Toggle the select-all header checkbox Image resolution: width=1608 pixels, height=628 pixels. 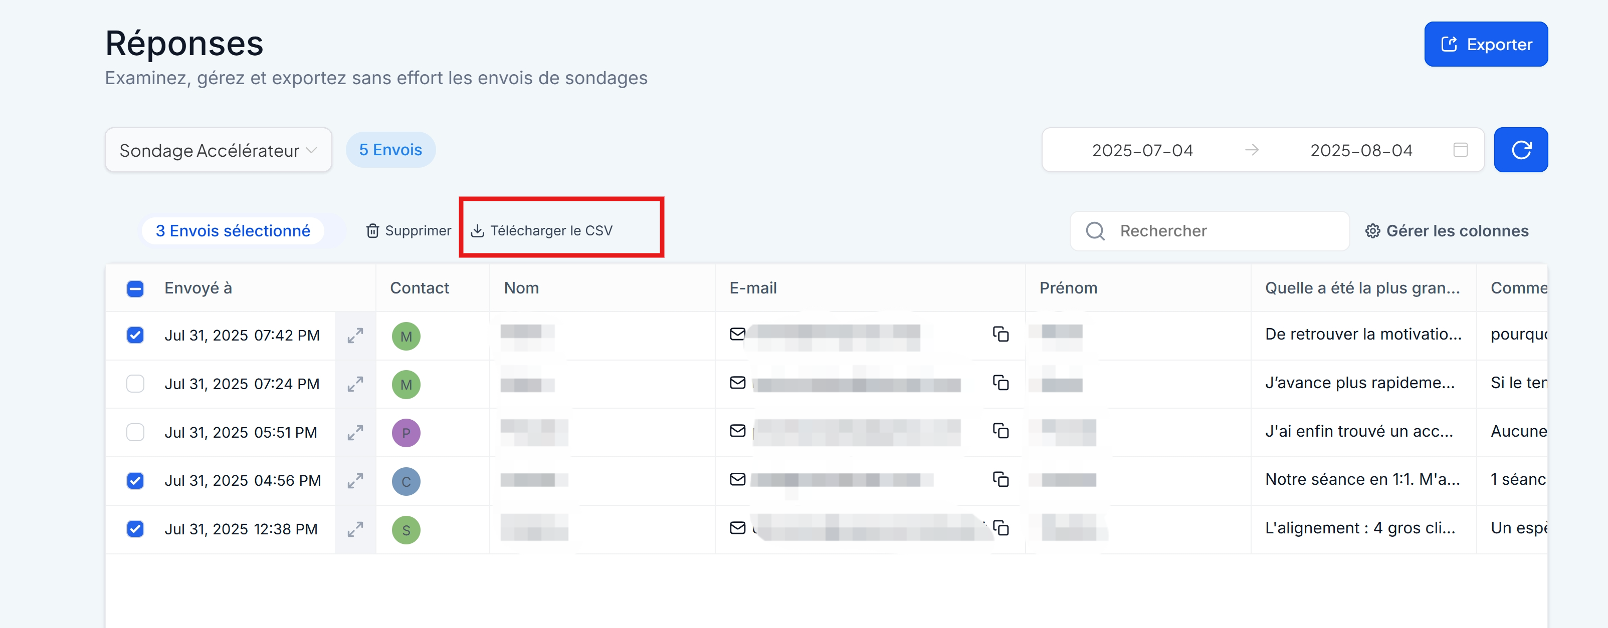click(x=135, y=289)
